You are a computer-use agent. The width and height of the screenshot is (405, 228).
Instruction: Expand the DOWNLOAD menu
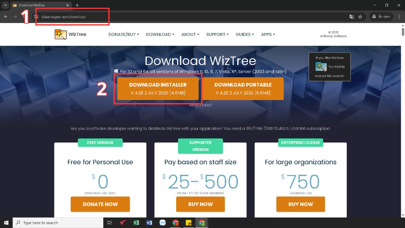(160, 34)
